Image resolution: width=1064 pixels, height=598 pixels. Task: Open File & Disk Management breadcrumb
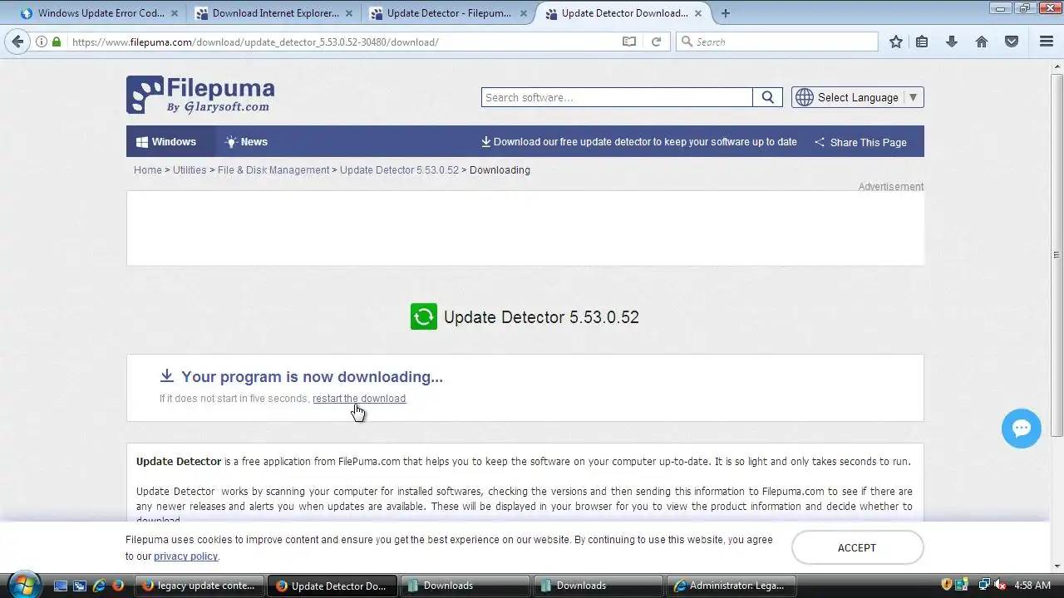pos(273,170)
